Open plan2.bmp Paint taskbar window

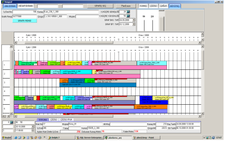coord(146,138)
